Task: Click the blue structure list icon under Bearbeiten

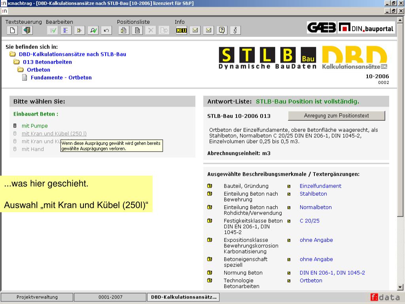Action: pos(66,30)
